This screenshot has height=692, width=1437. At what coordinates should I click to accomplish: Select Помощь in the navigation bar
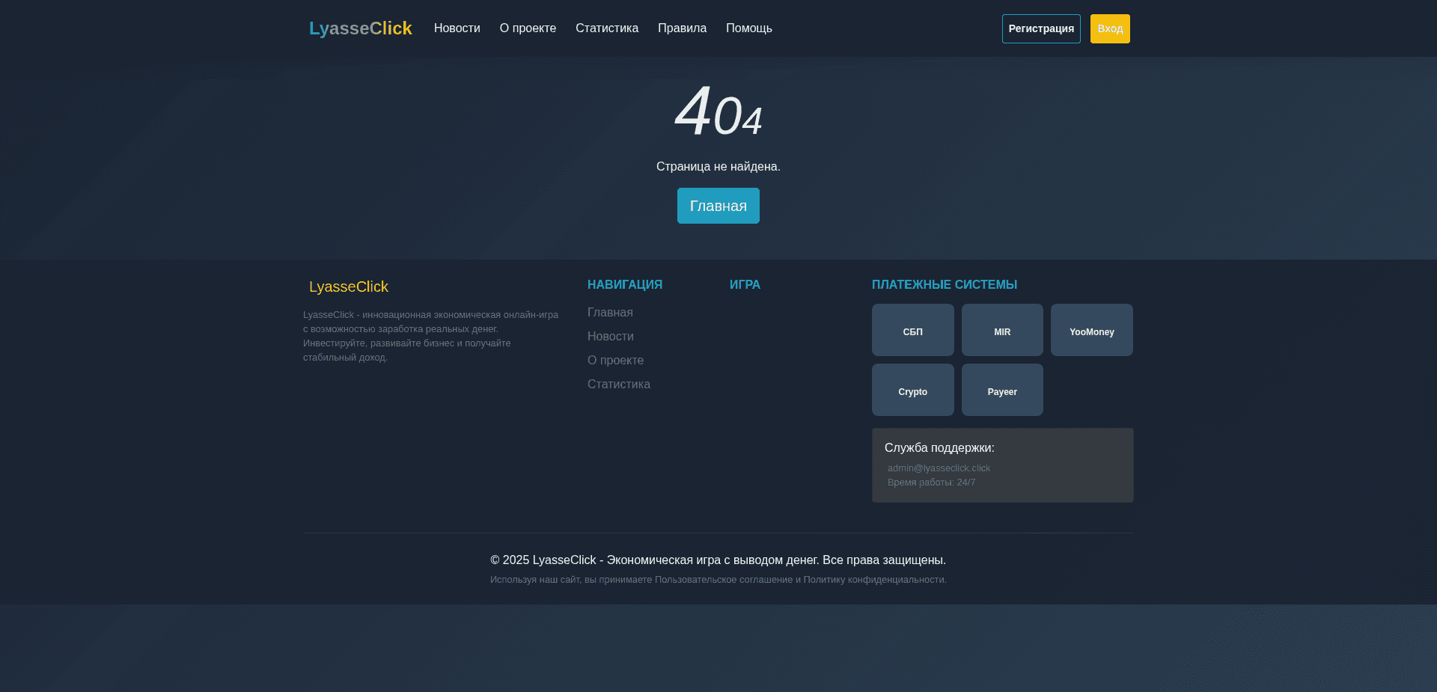[x=748, y=28]
